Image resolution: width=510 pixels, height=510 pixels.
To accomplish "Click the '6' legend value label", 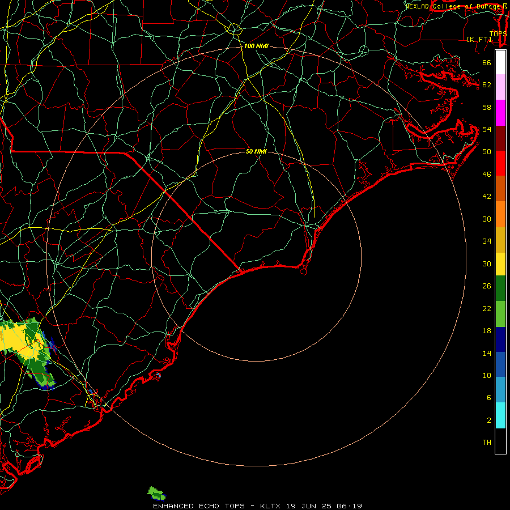I will 489,398.
